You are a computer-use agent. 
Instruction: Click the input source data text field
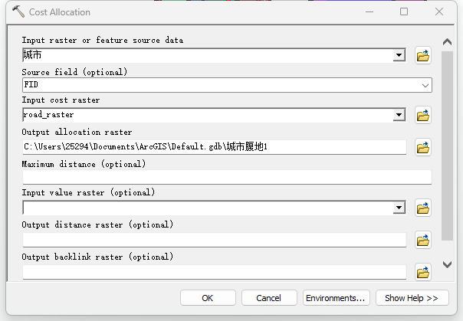[208, 55]
